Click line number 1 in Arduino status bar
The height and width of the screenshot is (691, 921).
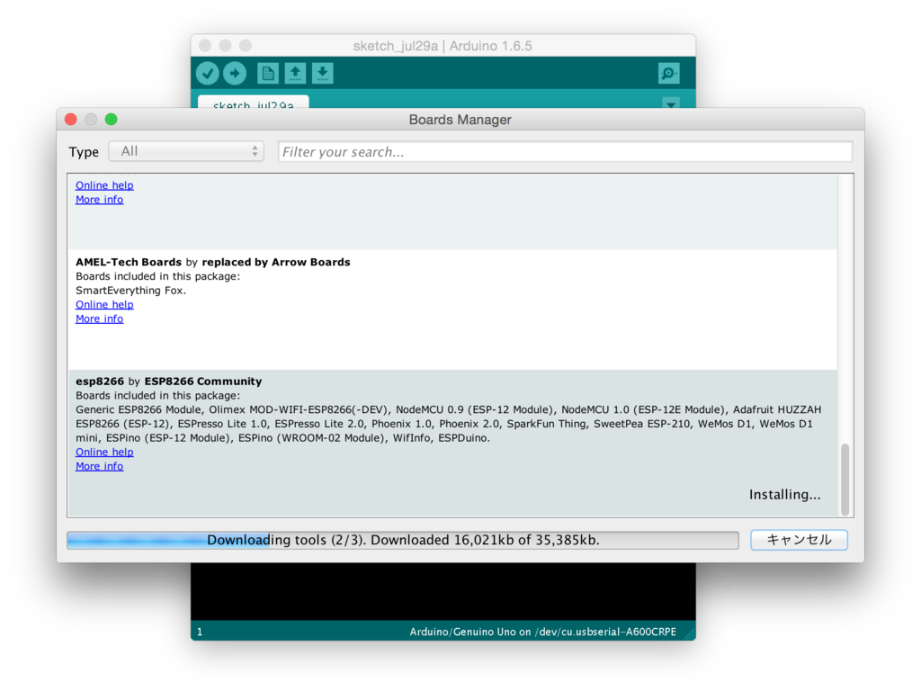click(x=200, y=632)
